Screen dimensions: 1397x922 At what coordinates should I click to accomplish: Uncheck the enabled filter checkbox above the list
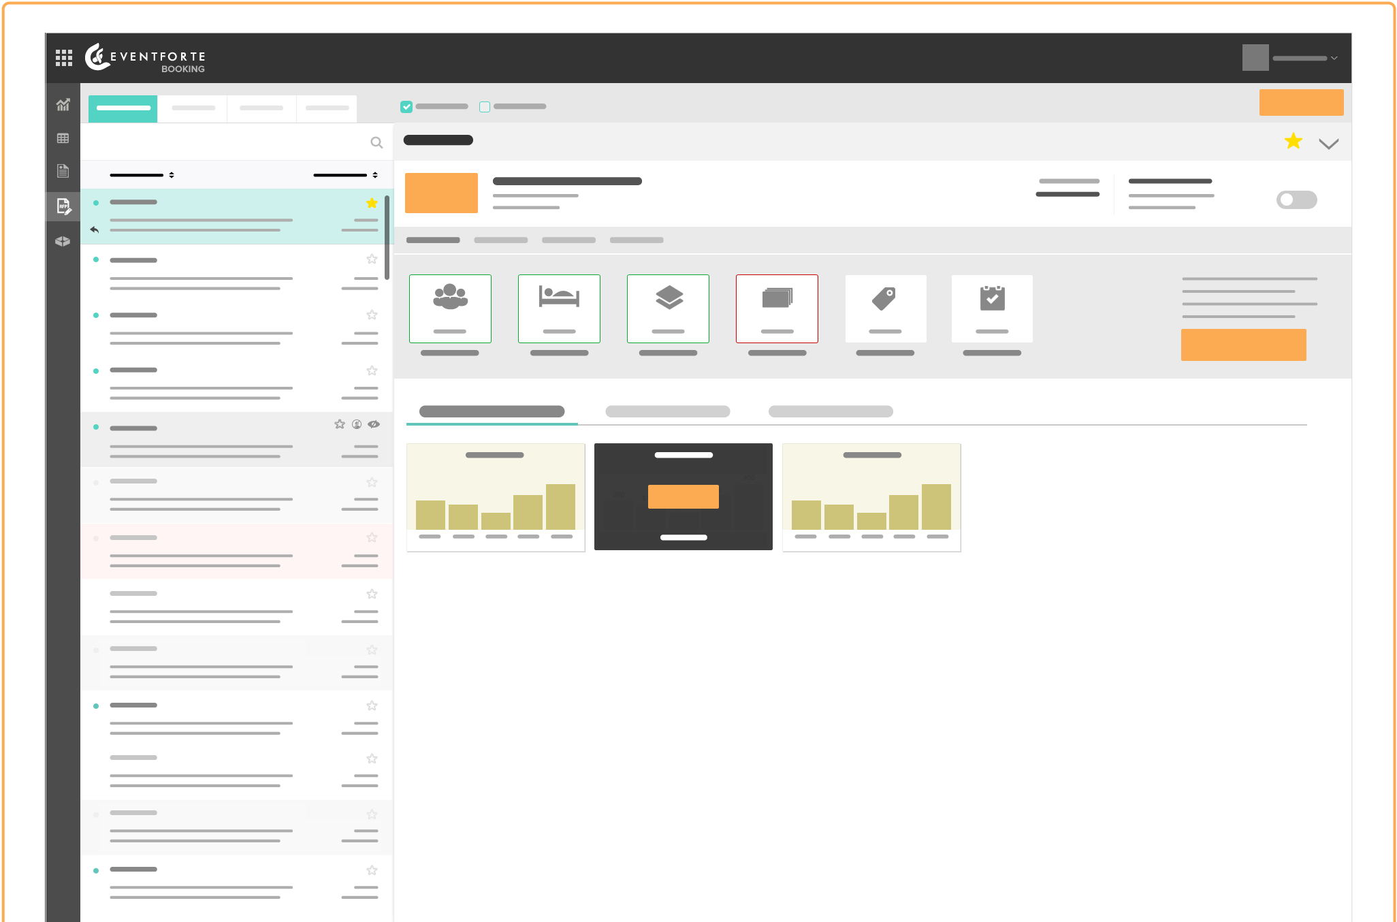[406, 106]
